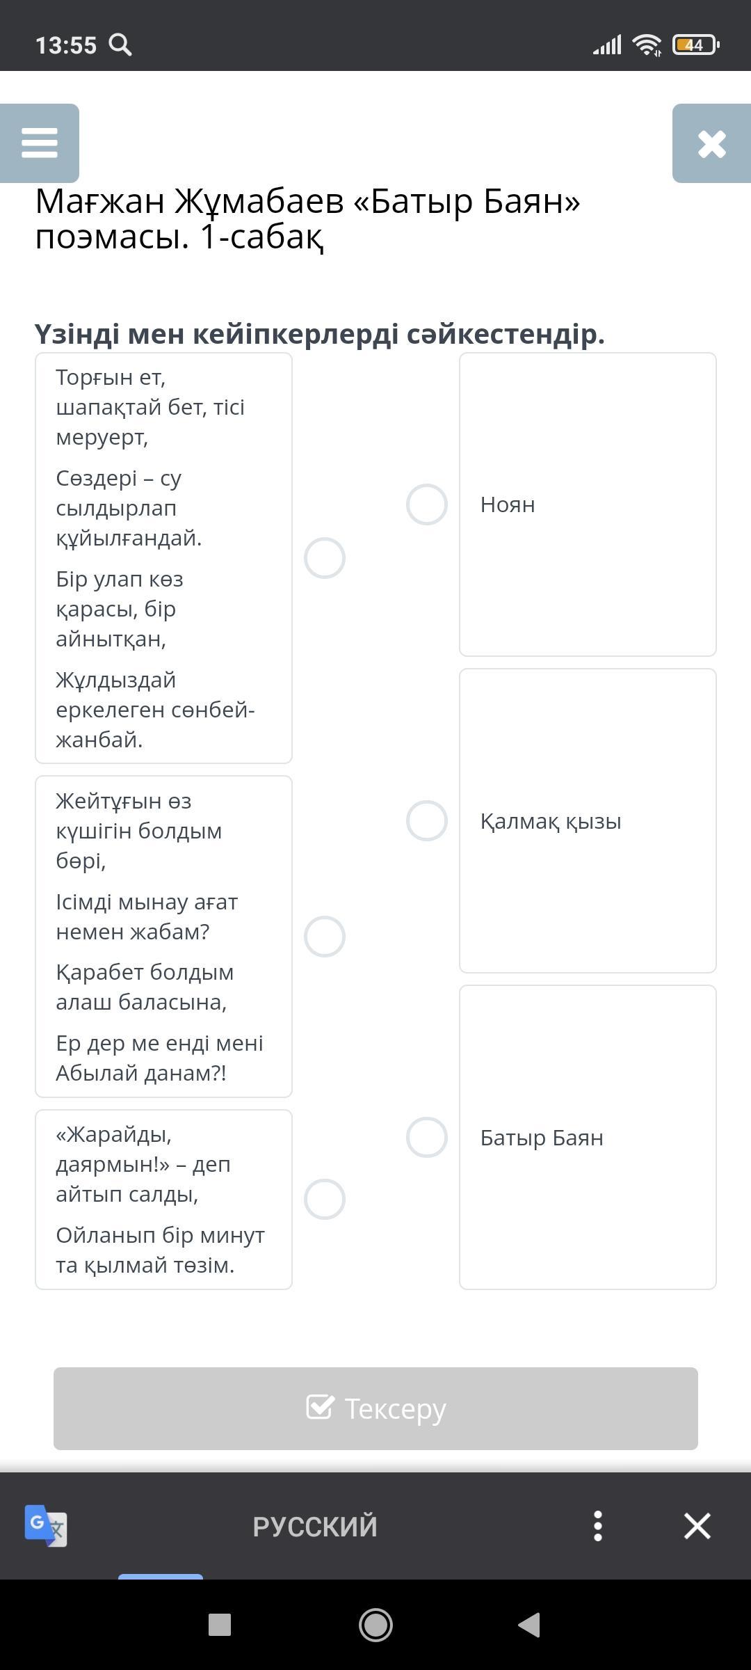Tap the Wi-Fi status icon

tap(647, 45)
